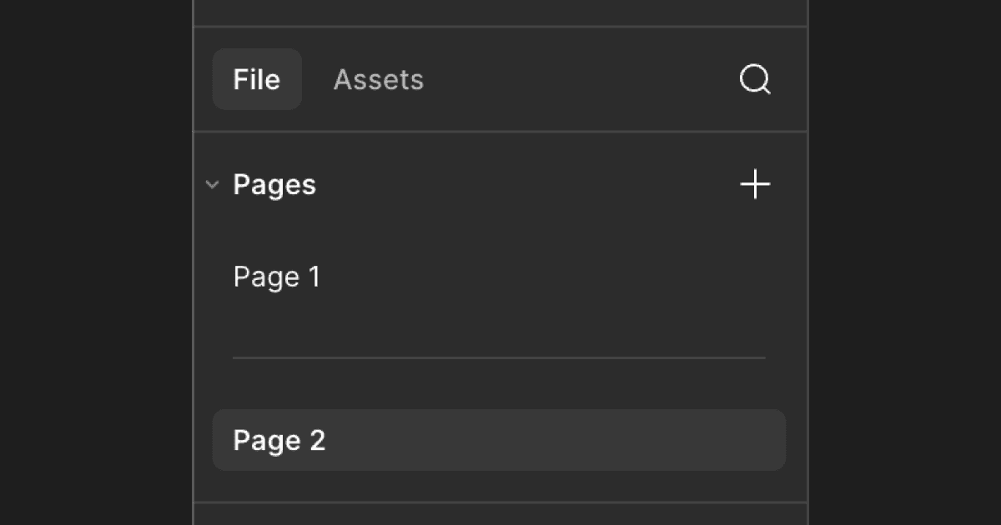
Task: Click the separator under Page 1
Action: (x=499, y=357)
